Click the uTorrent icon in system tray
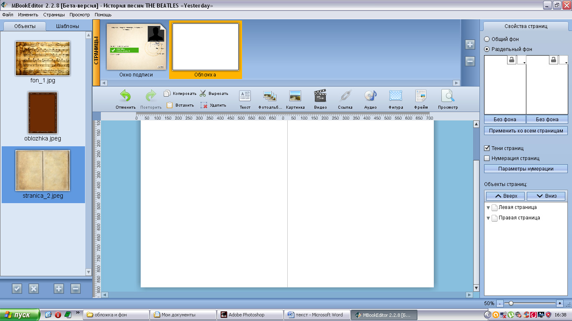 (x=510, y=315)
